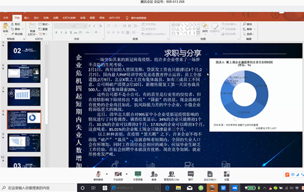Expand video options arrow beside camera

[127, 174]
